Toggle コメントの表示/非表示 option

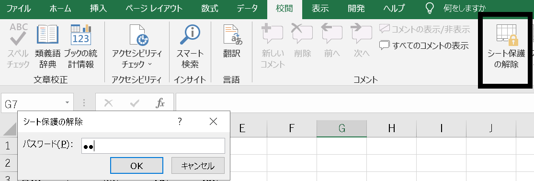coord(425,29)
